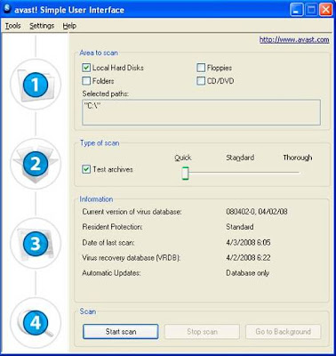Click the Go to Background button
Viewport: 336px width, 356px height.
284,331
